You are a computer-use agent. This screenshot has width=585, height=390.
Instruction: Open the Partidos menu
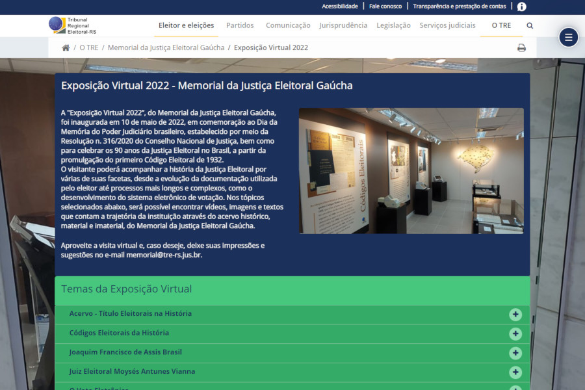click(240, 25)
